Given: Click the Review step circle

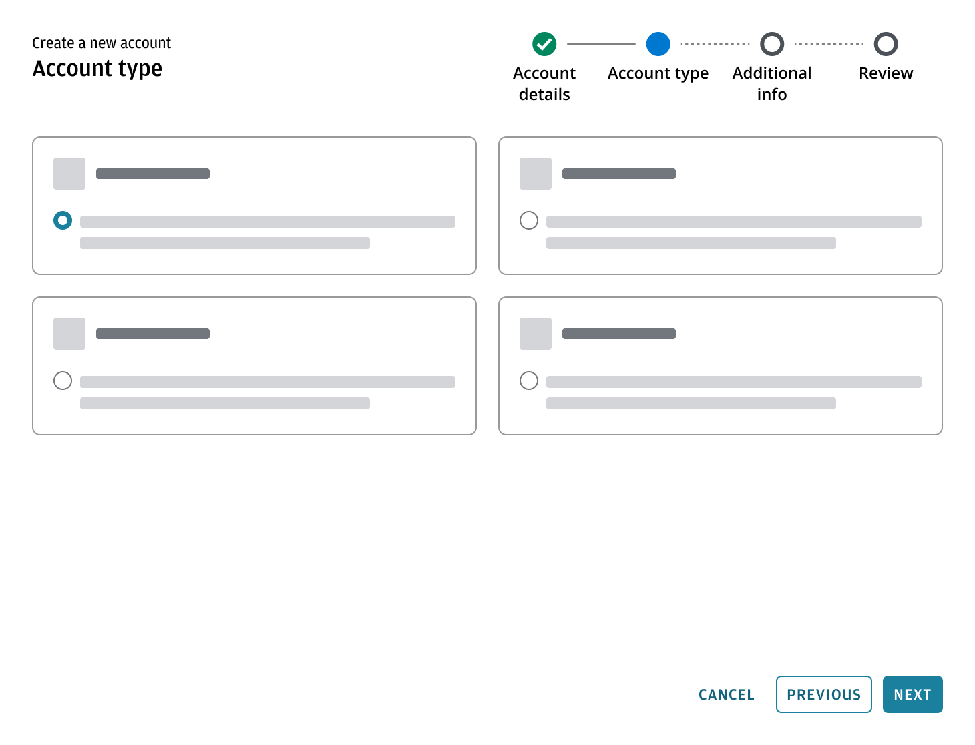Looking at the screenshot, I should click(886, 44).
